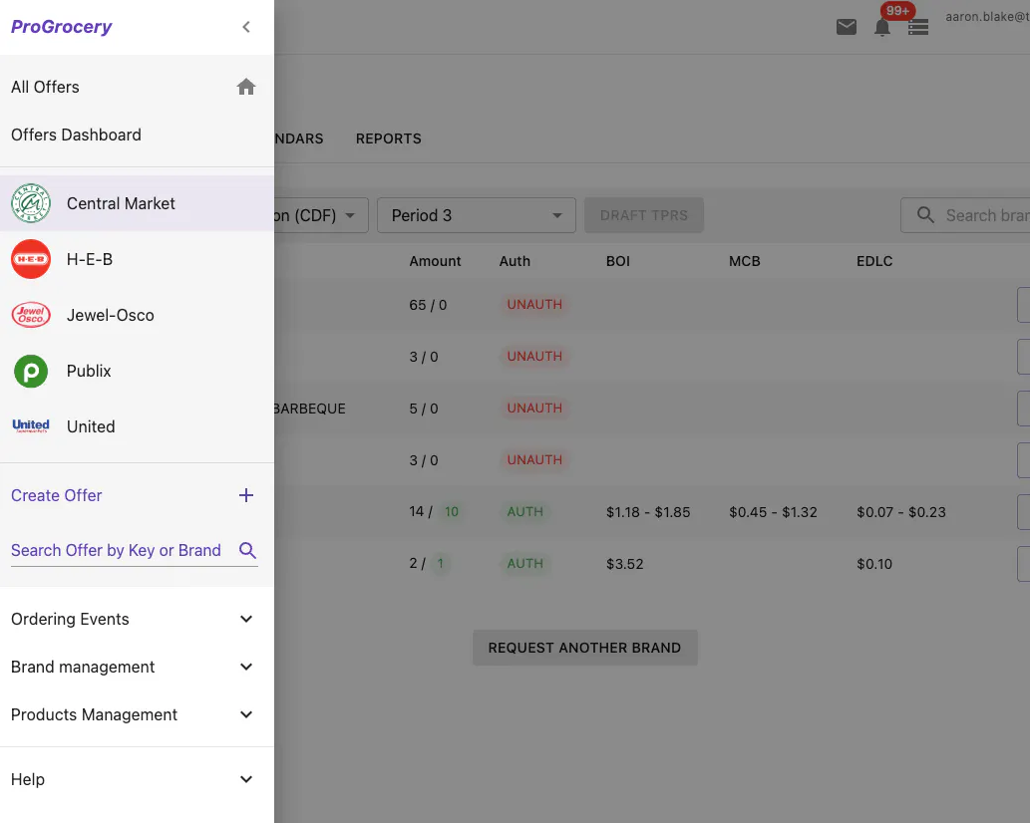Click the H-E-B red logo

pyautogui.click(x=31, y=259)
